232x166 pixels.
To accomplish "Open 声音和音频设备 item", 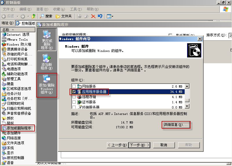I will click(16, 113).
